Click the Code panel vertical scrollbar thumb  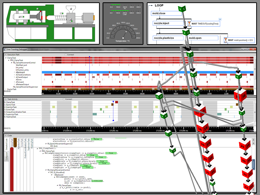pyautogui.click(x=253, y=165)
